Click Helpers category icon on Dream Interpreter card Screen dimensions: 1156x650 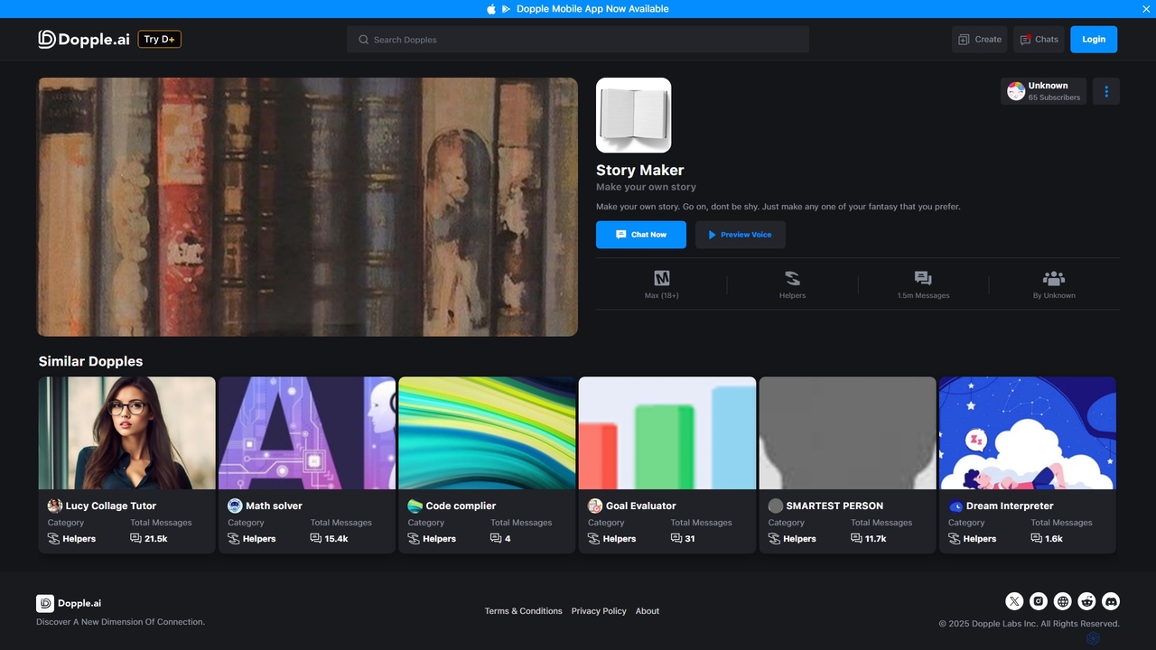pyautogui.click(x=954, y=539)
